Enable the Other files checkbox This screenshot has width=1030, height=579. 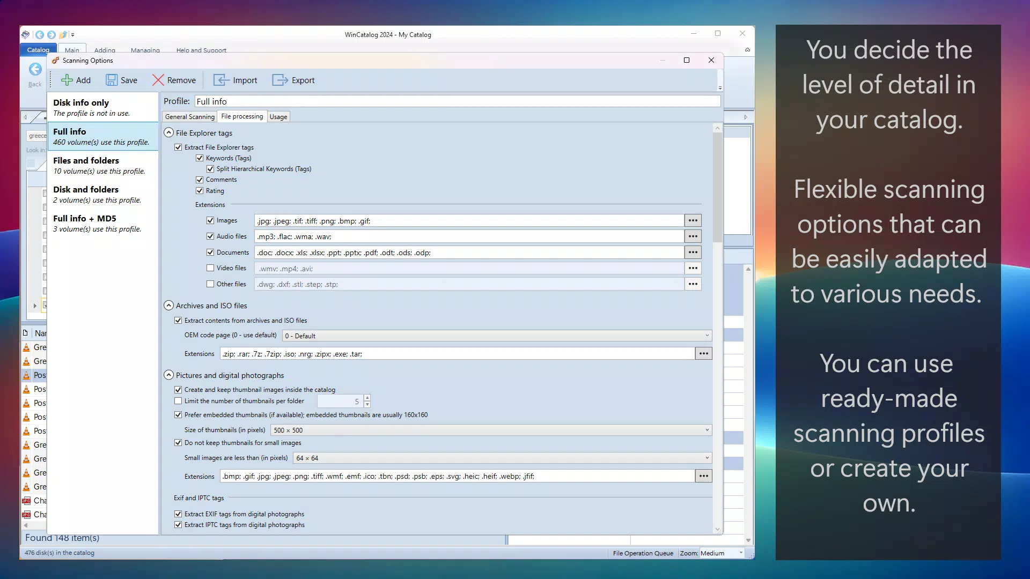210,284
